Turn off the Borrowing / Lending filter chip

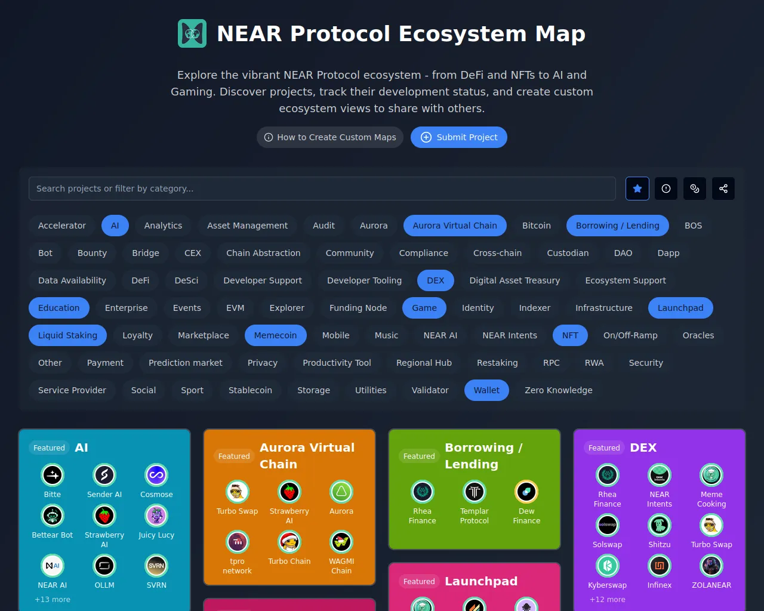pyautogui.click(x=618, y=226)
